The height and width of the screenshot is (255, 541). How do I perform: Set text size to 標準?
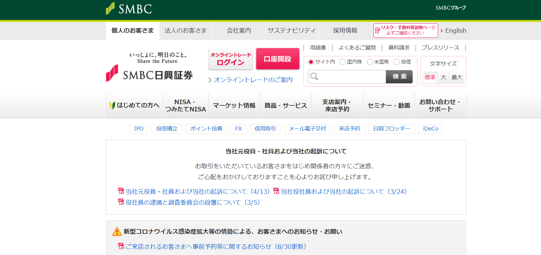tap(430, 78)
